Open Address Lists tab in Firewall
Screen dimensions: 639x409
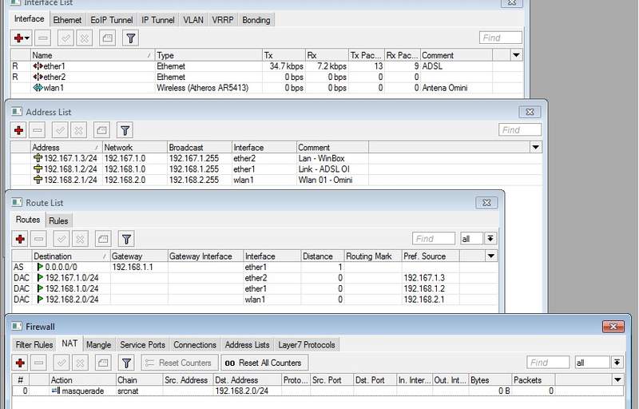[248, 344]
